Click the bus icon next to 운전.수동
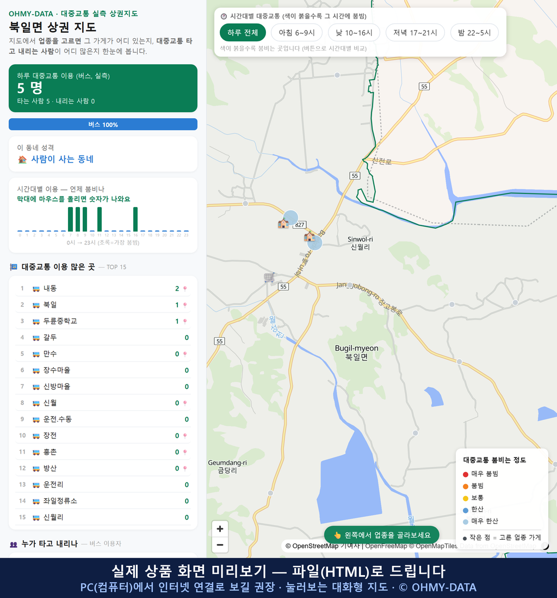Screen dimensions: 557x598 [36, 419]
